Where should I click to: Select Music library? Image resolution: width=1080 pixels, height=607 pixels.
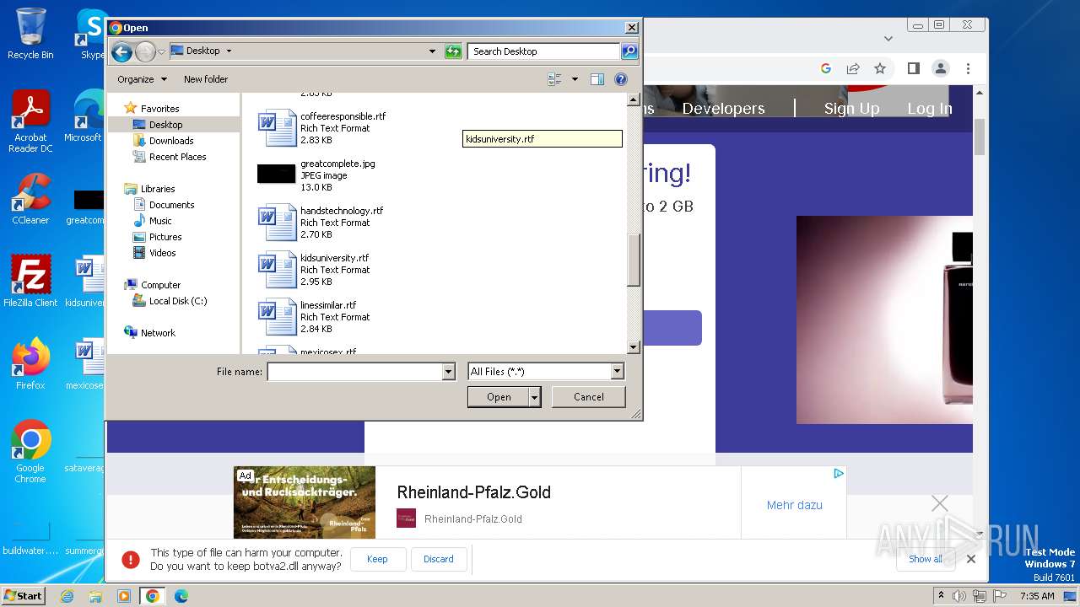click(160, 221)
